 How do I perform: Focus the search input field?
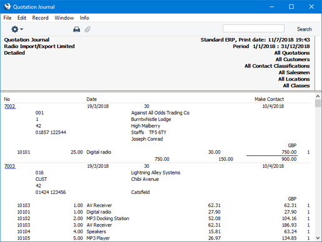tap(253, 29)
